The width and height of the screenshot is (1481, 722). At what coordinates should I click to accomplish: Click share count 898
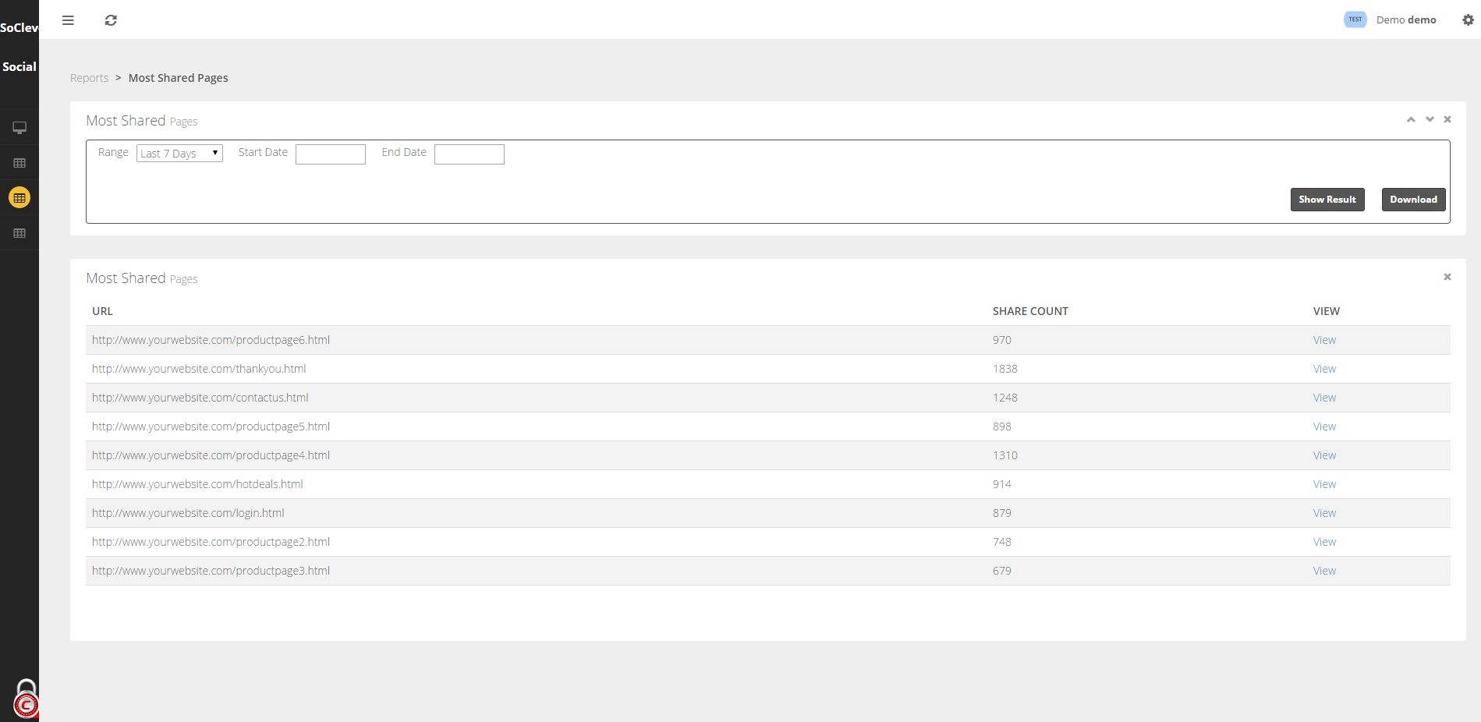point(1002,426)
